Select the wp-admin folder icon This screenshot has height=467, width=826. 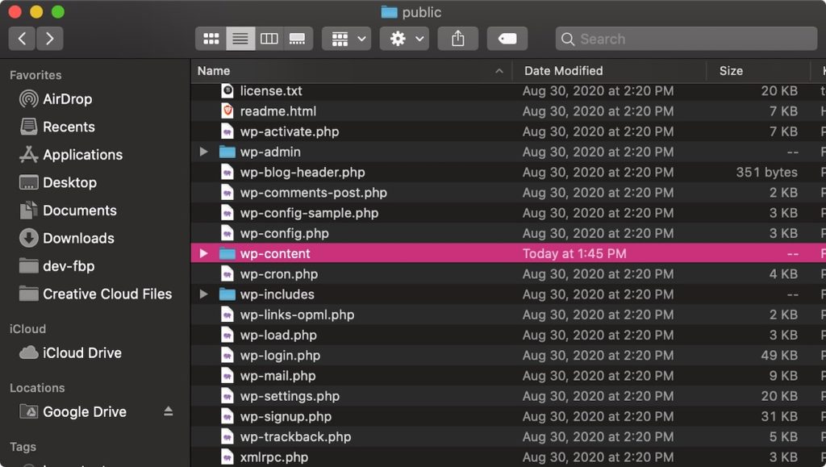[x=227, y=152]
